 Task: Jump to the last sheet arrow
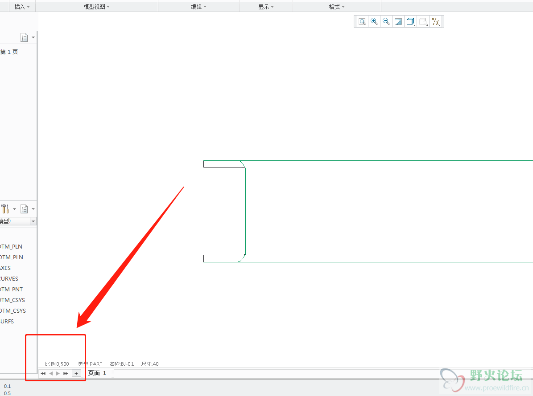66,373
